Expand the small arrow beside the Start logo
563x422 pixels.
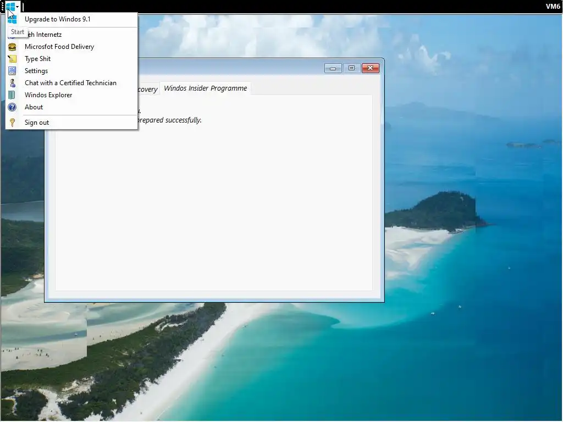pyautogui.click(x=17, y=7)
